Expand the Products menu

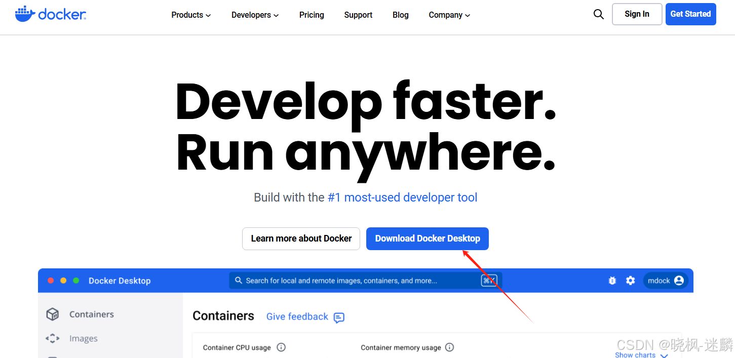tap(191, 15)
